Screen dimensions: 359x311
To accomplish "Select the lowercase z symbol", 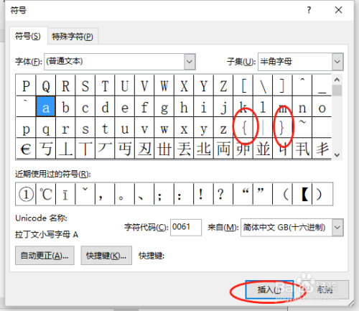I will [223, 127].
